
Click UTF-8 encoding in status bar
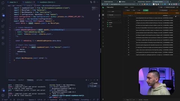40,100
